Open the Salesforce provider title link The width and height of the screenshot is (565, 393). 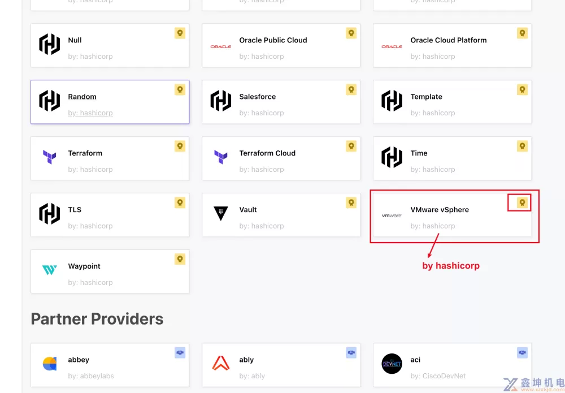click(257, 97)
